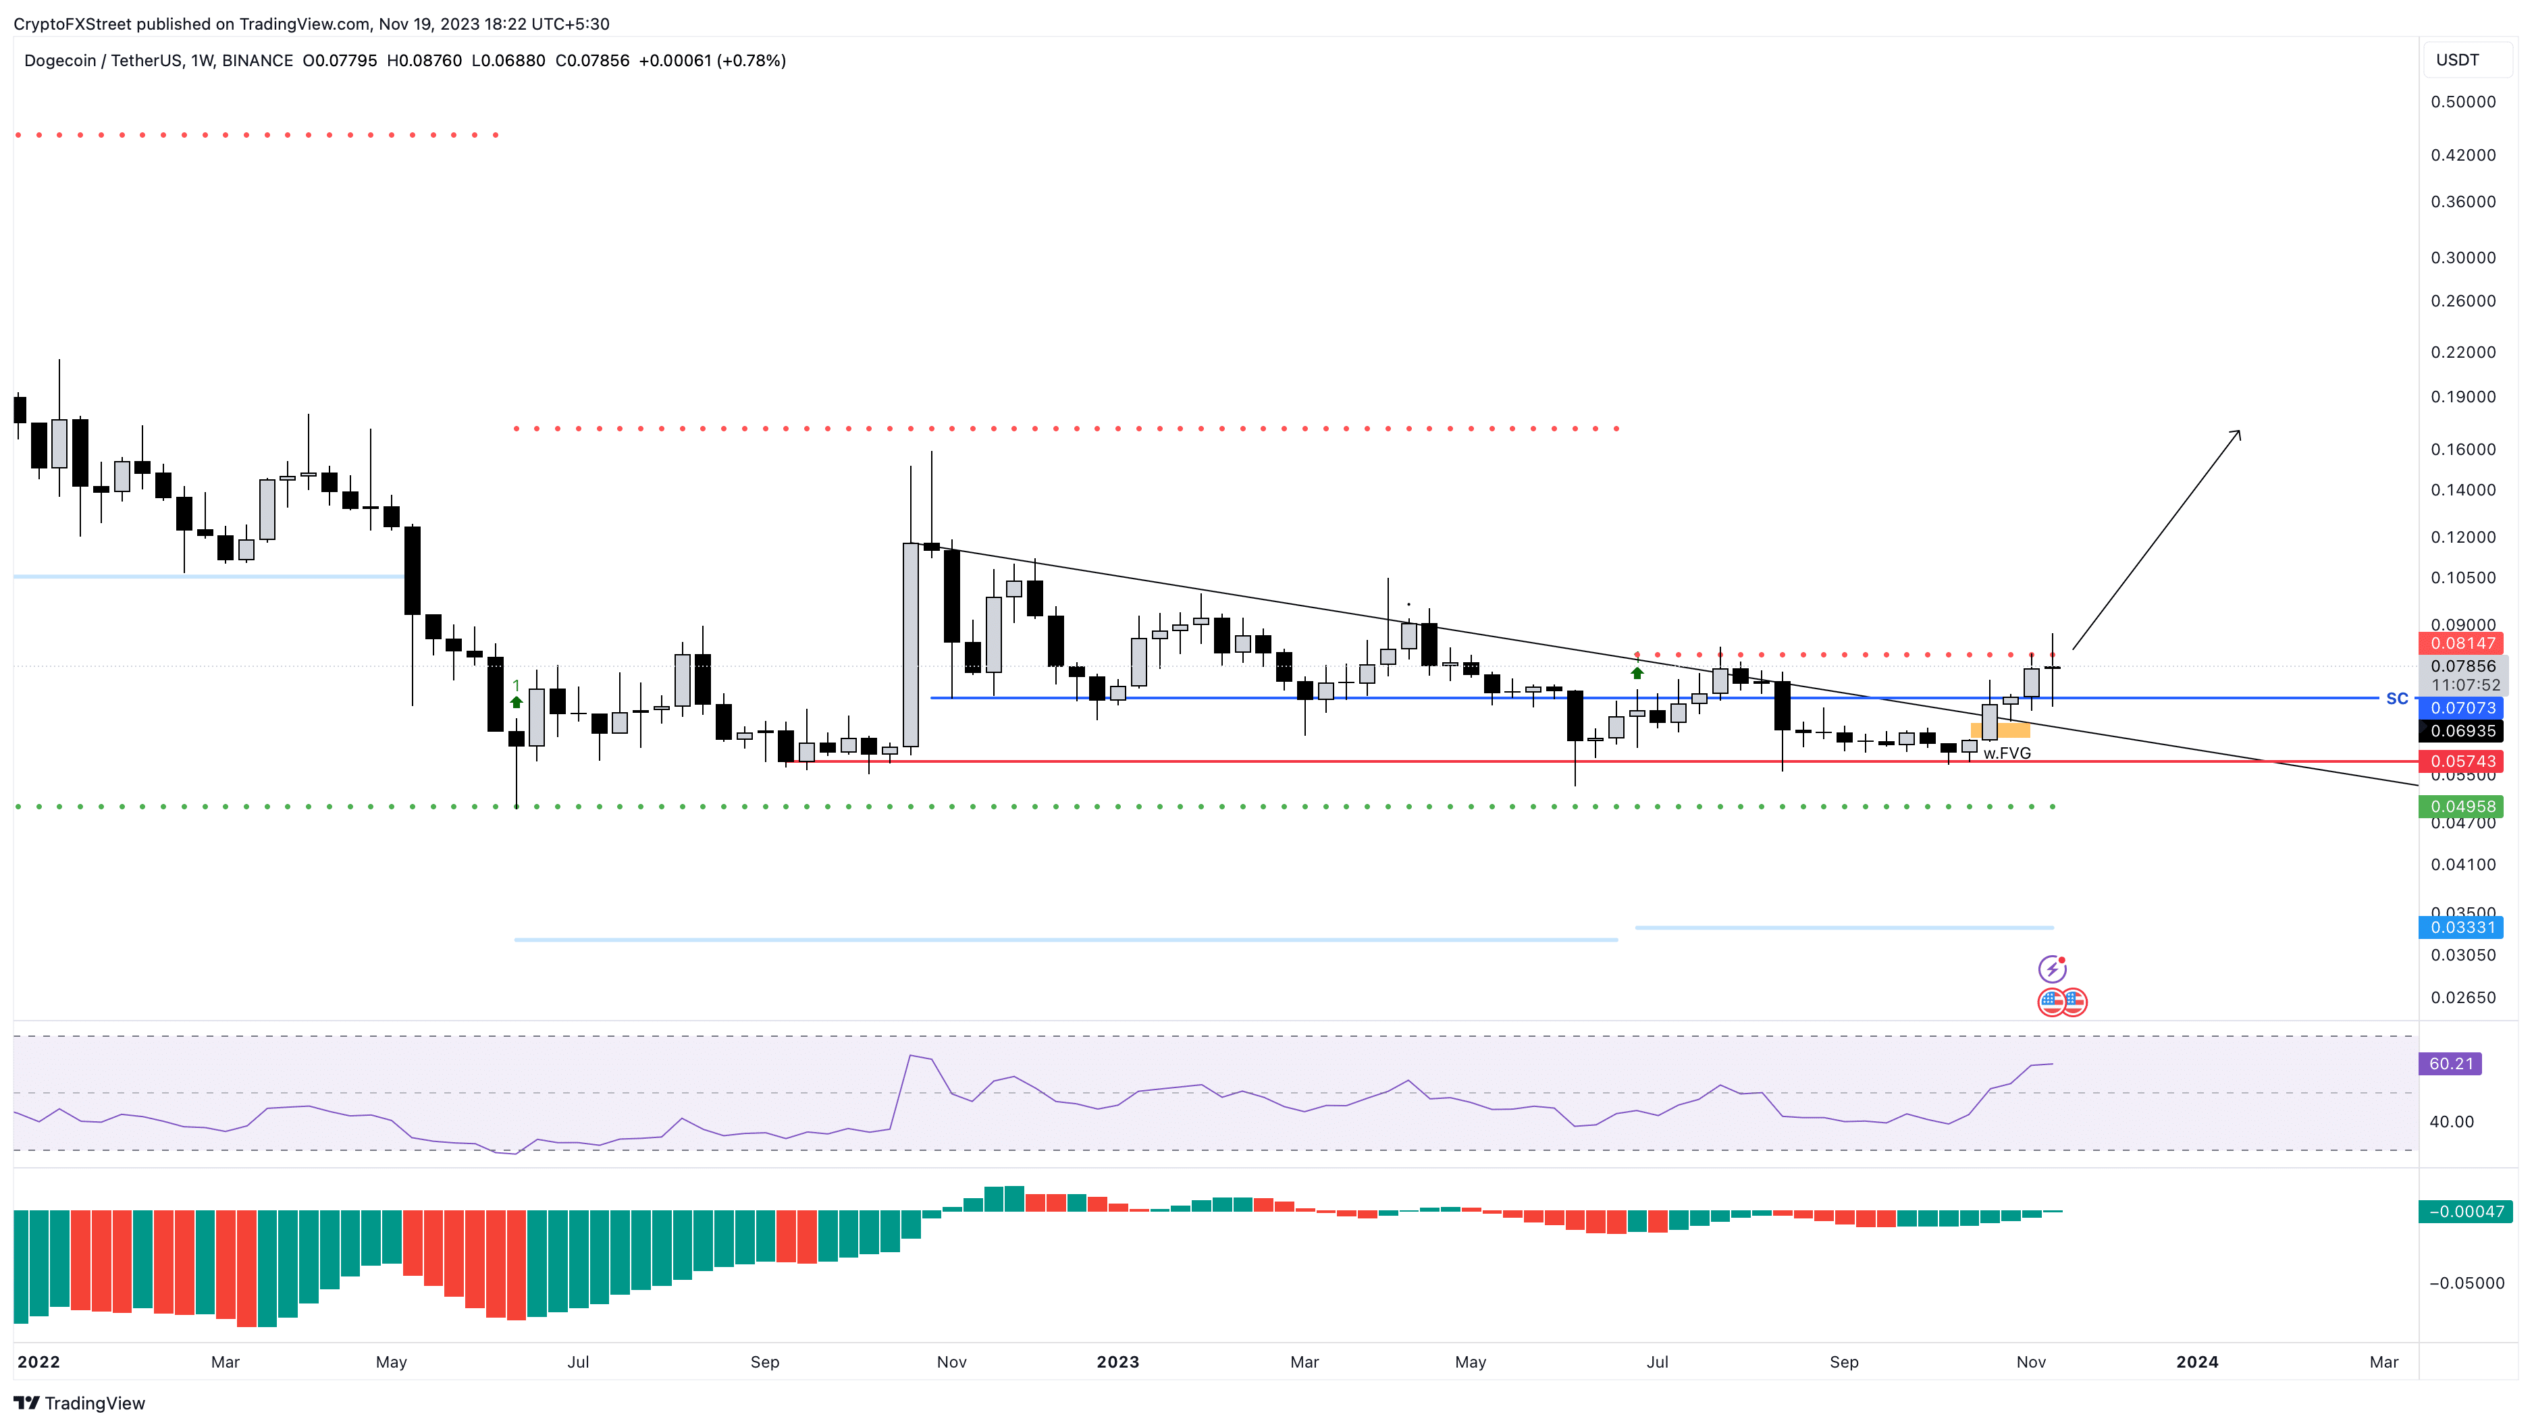
Task: Click the low value L0.06880 in the legend
Action: (508, 61)
